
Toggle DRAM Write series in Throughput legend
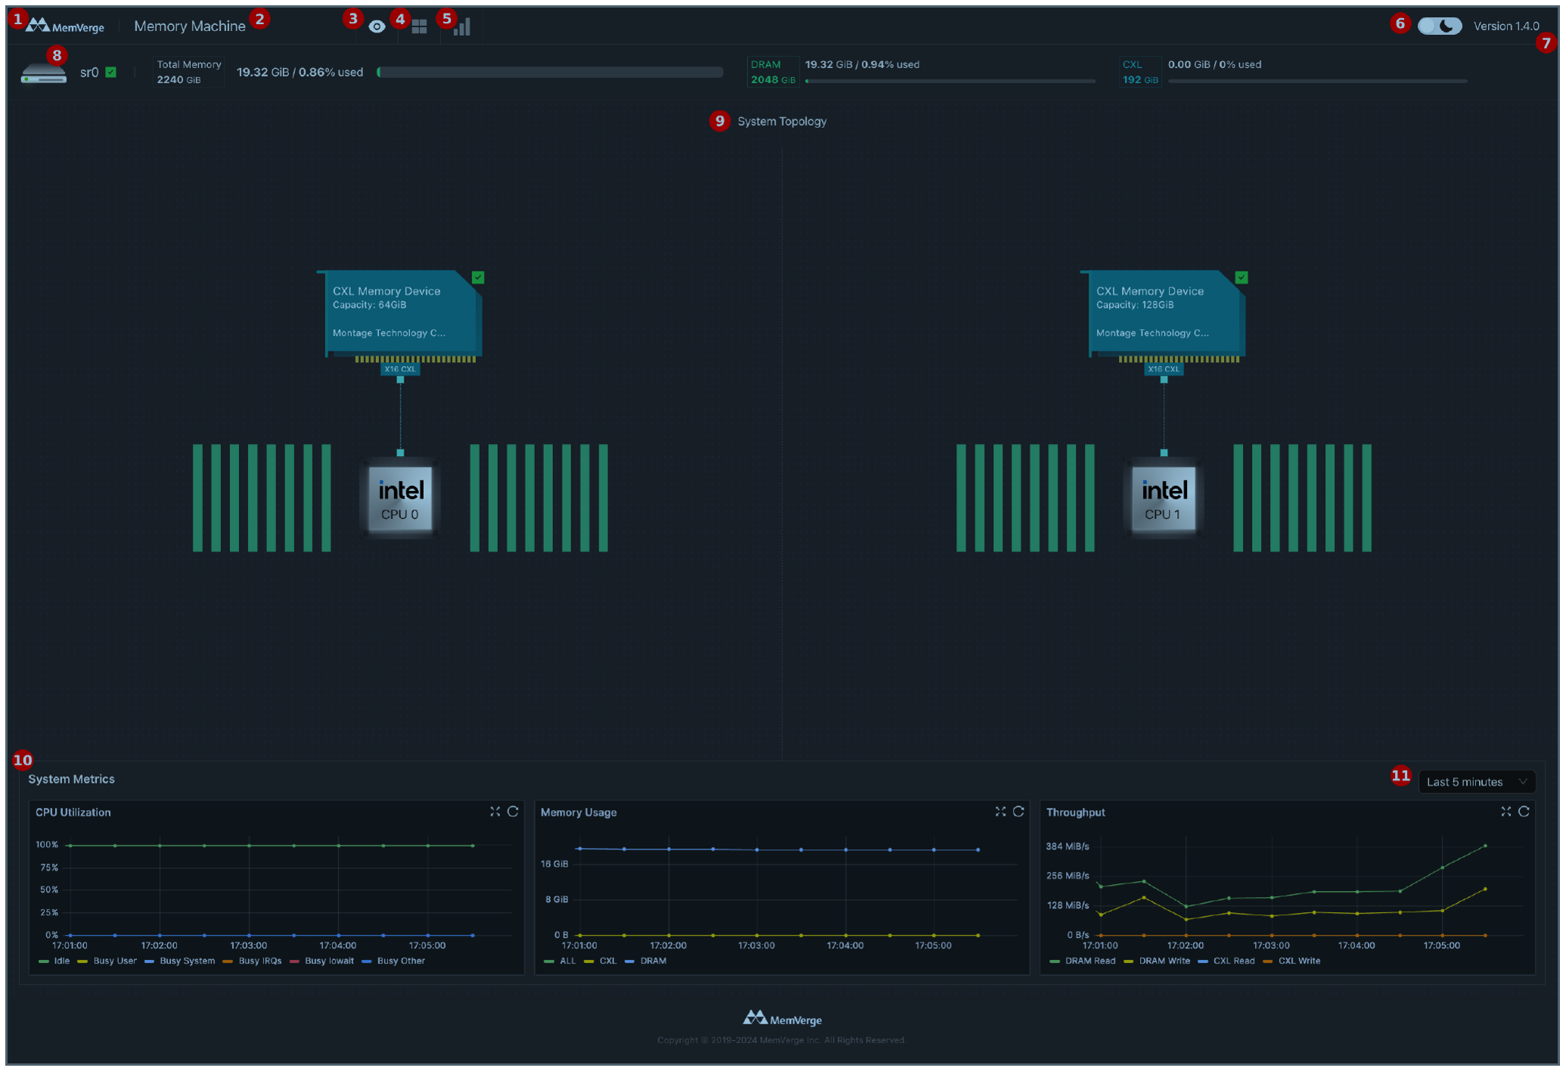tap(1157, 961)
